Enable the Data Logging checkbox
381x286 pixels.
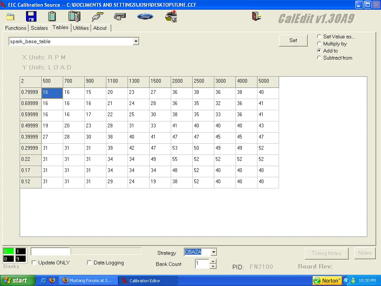coord(89,263)
